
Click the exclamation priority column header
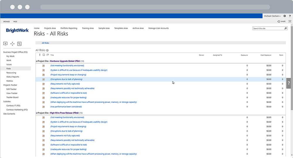click(x=40, y=55)
